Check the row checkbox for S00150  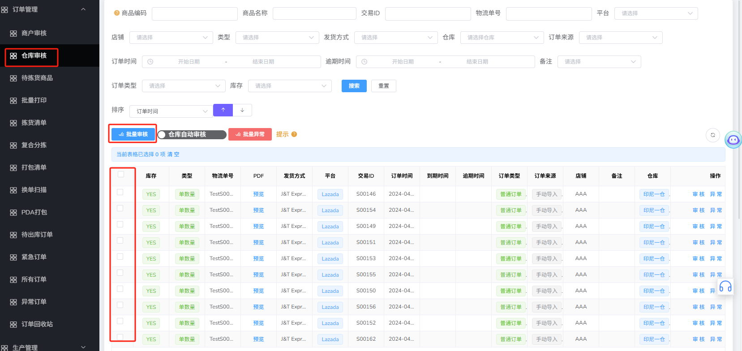coord(120,289)
